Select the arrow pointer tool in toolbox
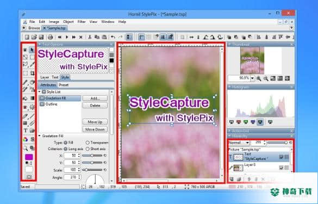 (x=32, y=50)
